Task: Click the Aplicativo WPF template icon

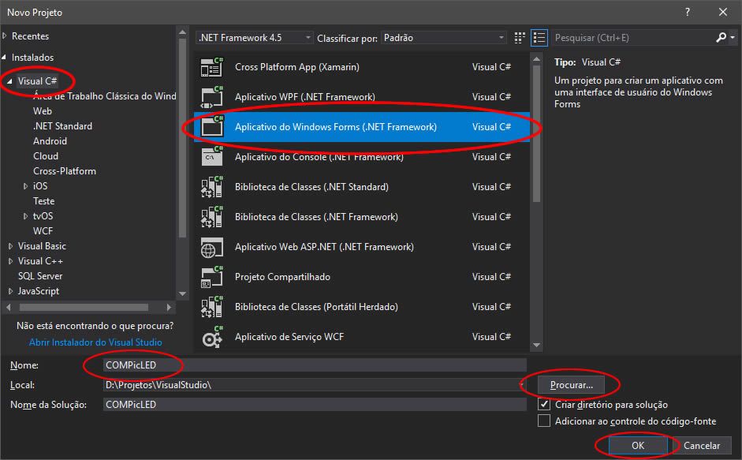Action: (x=211, y=97)
